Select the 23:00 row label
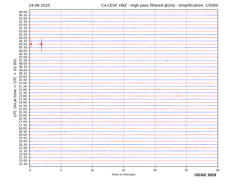The height and width of the screenshot is (185, 247). point(23,161)
